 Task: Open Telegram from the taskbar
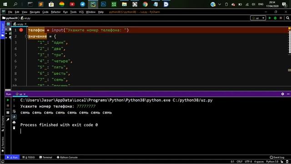click(x=83, y=4)
